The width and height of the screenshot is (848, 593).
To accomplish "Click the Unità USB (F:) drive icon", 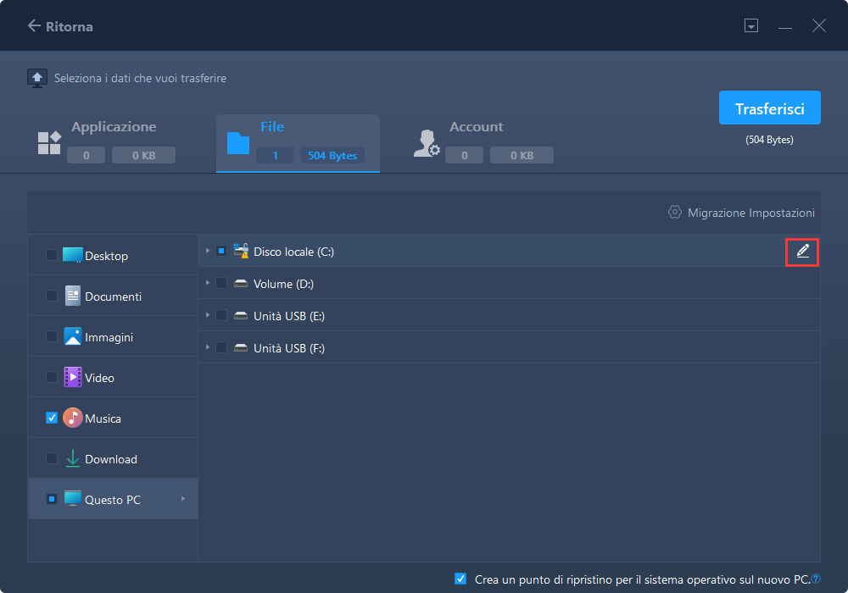I will [x=241, y=348].
